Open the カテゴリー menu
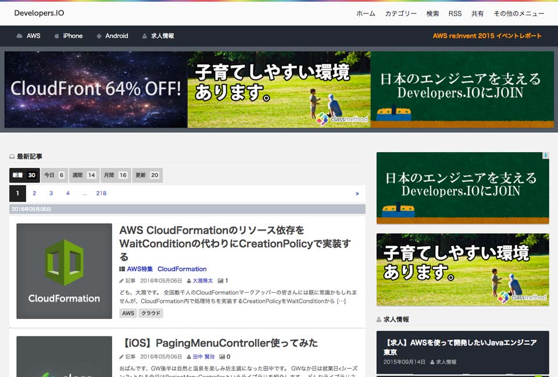 [400, 13]
